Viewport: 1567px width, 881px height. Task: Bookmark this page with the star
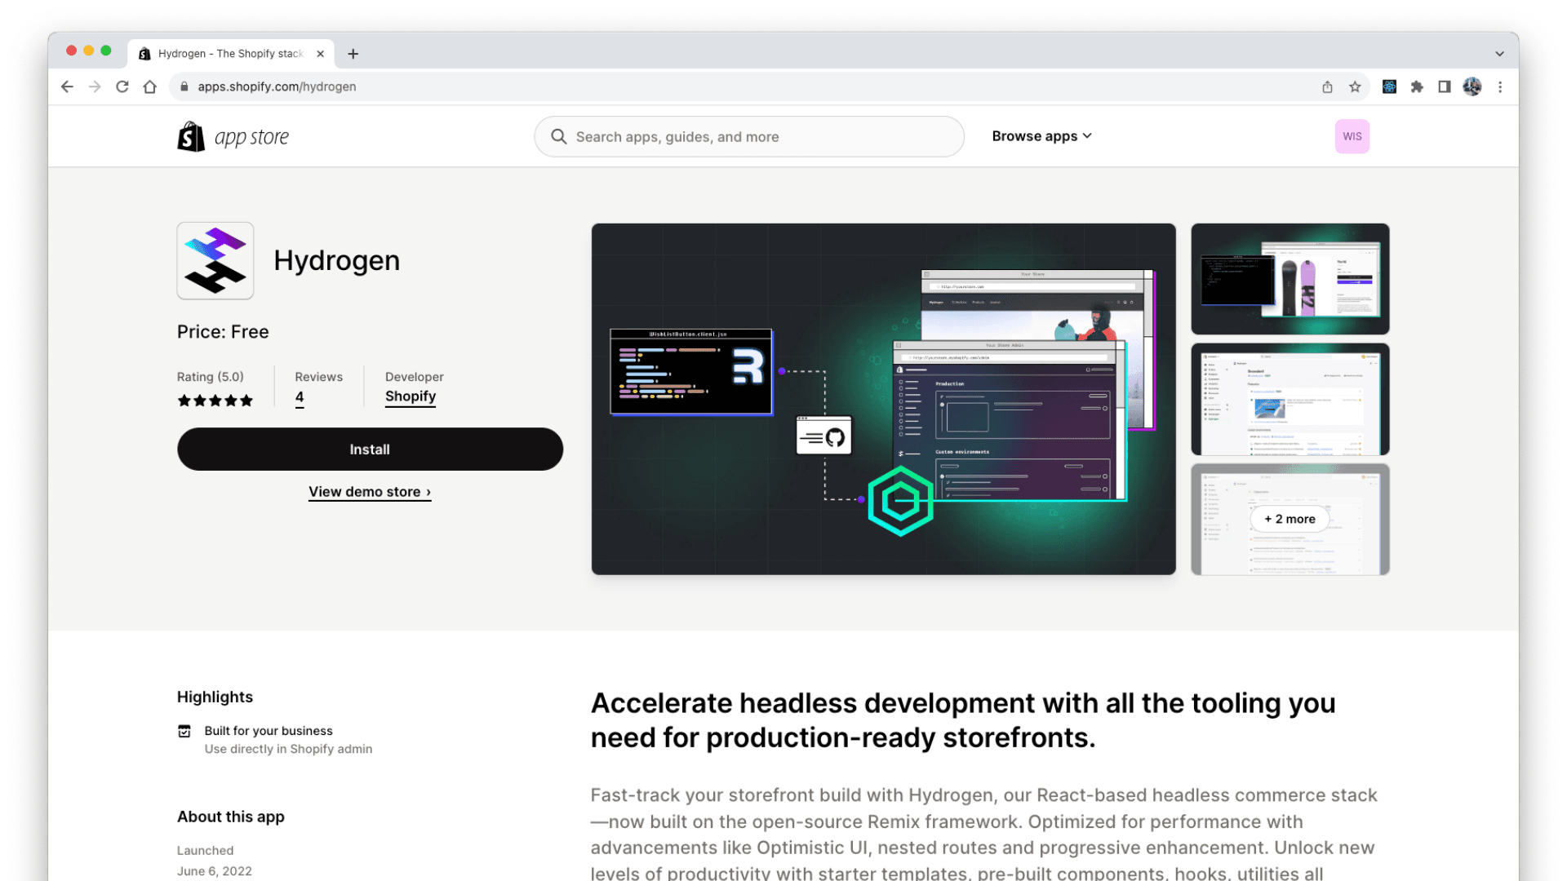tap(1355, 86)
